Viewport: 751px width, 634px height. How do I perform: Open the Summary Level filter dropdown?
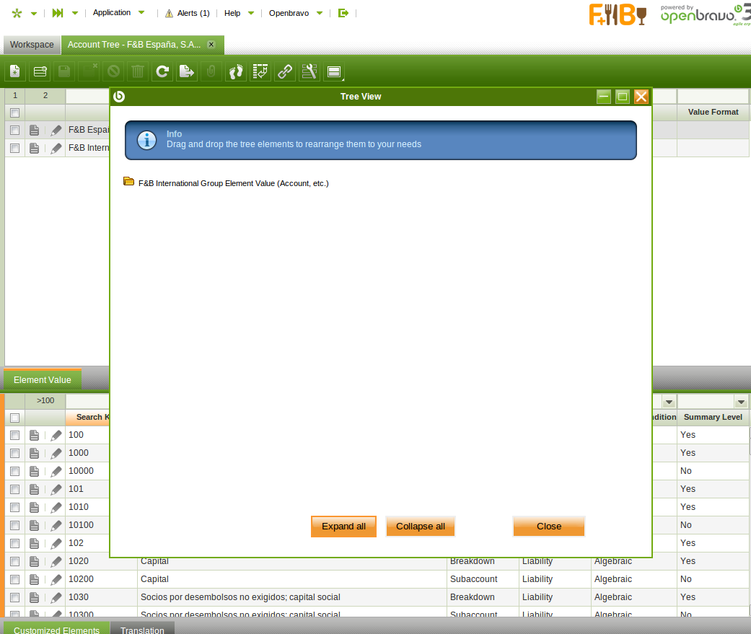(741, 402)
